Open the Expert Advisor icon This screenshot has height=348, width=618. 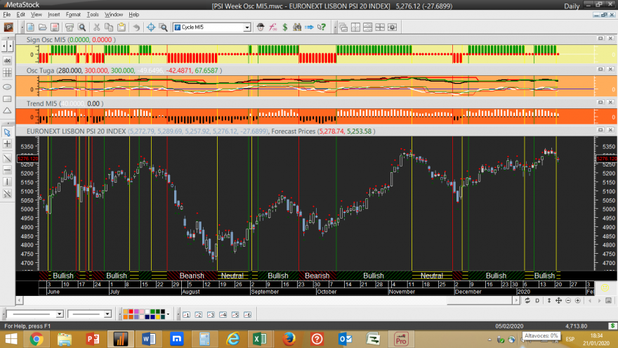pyautogui.click(x=261, y=27)
